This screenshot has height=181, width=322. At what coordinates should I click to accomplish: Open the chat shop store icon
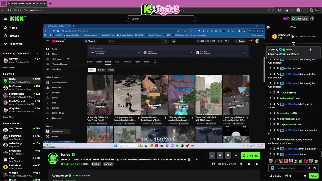[x=287, y=176]
